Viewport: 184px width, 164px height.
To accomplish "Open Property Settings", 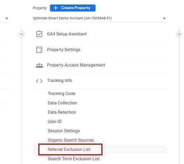I will coord(64,50).
